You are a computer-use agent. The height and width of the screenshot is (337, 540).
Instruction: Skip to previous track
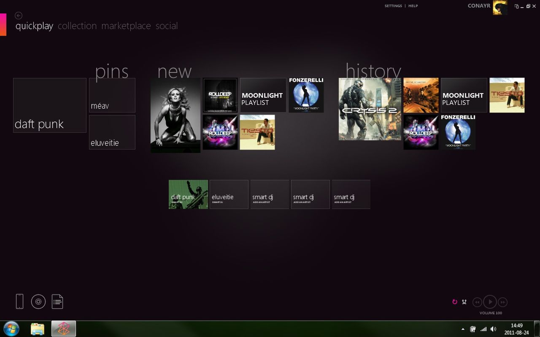point(477,302)
